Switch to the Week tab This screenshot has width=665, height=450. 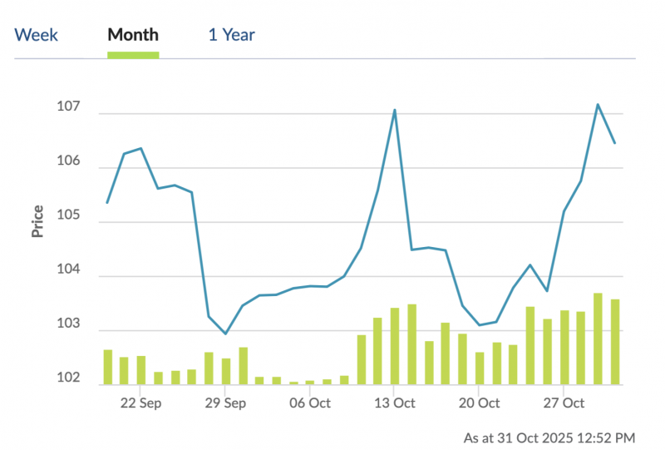coord(37,35)
